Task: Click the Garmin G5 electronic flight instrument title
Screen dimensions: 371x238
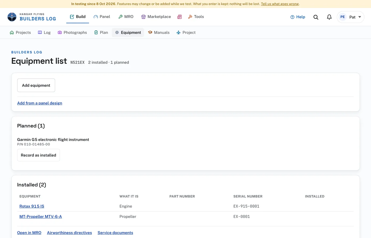Action: pyautogui.click(x=53, y=140)
